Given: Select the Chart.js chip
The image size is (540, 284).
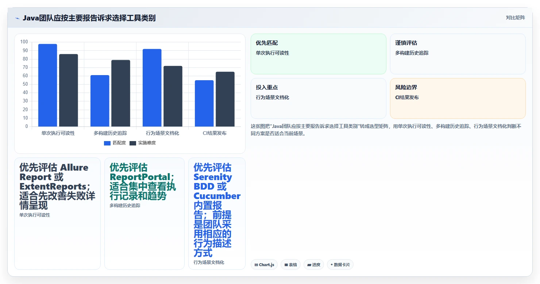Looking at the screenshot, I should pos(265,265).
